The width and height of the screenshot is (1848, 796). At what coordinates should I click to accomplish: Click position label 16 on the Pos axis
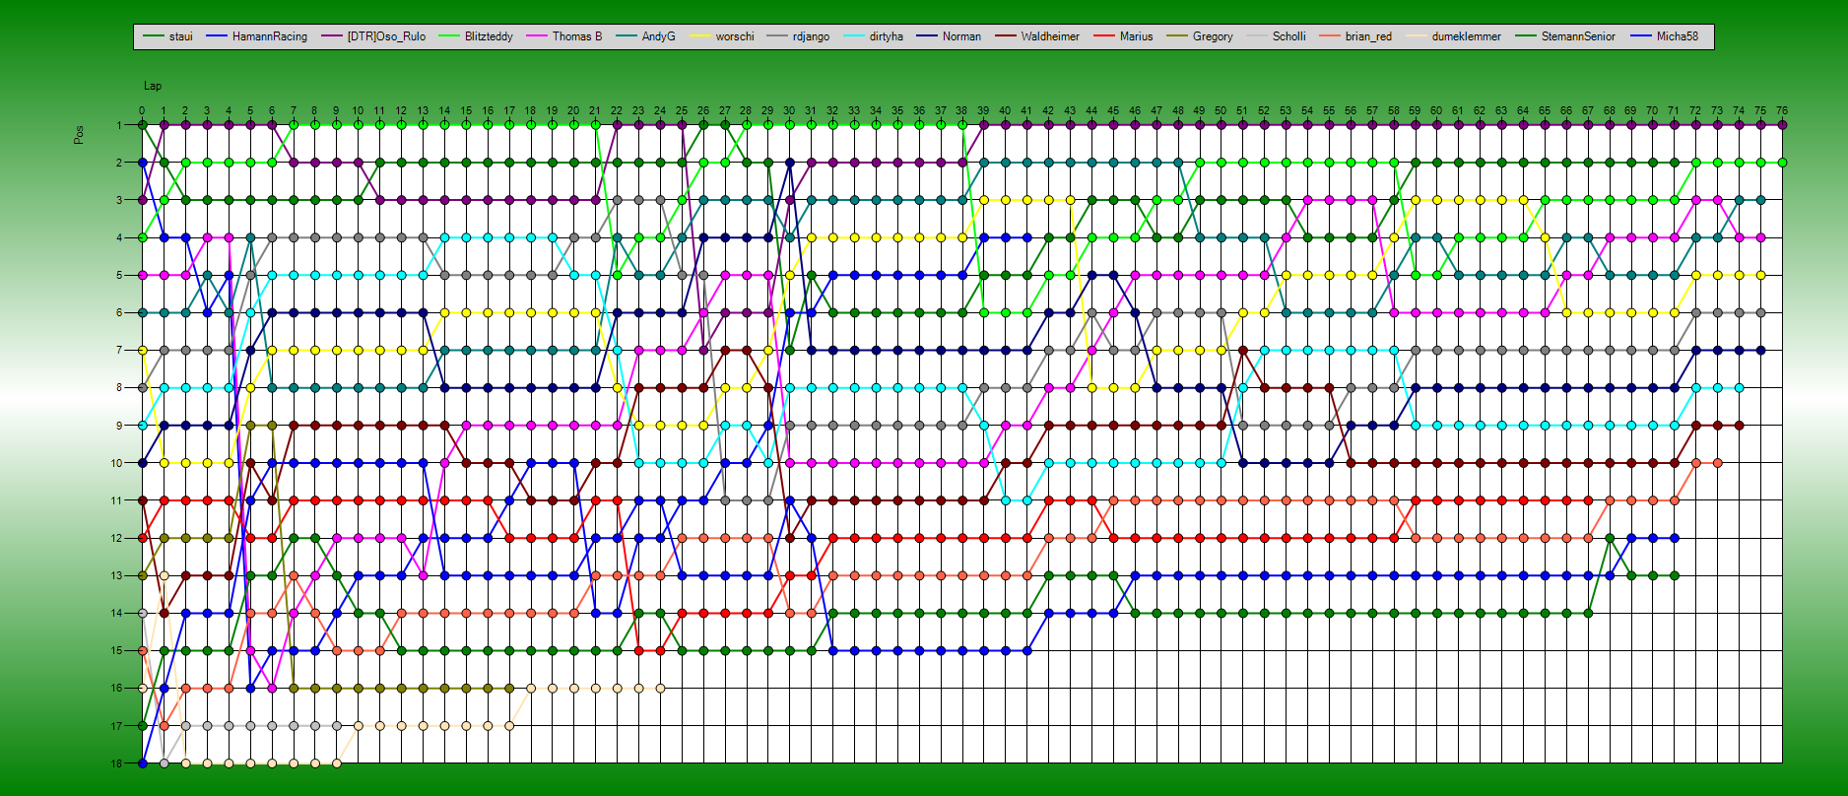coord(116,688)
